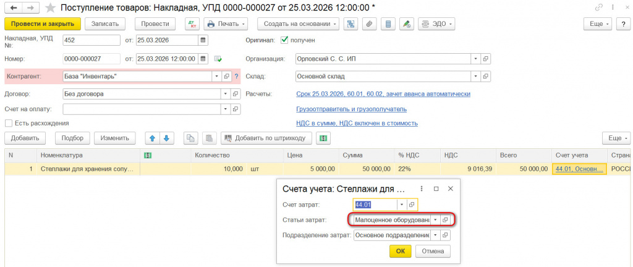Confirm the dialog with the OK button
Image resolution: width=633 pixels, height=267 pixels.
(x=401, y=251)
